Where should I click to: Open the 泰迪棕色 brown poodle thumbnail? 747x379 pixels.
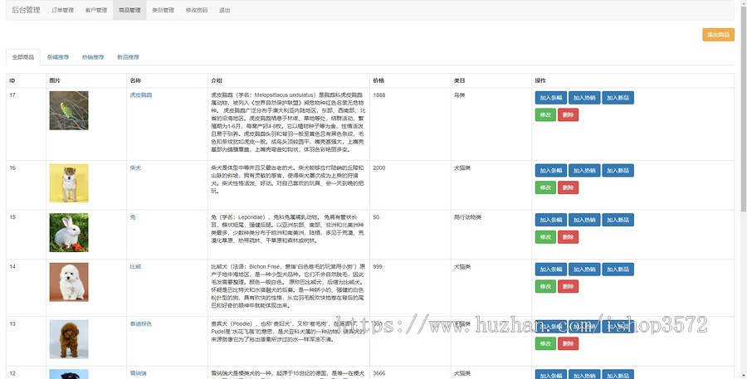[69, 339]
